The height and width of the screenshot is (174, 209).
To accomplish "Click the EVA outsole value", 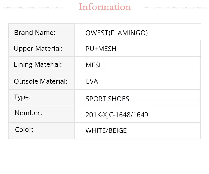I will [92, 81].
